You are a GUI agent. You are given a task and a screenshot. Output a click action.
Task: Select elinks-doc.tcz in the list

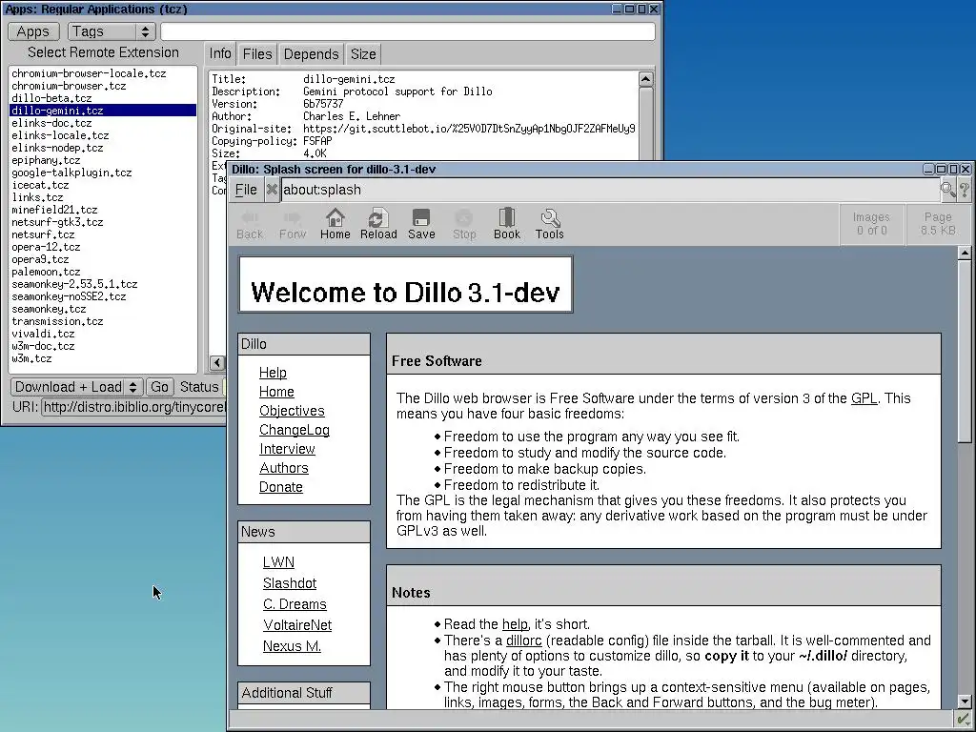pos(103,123)
